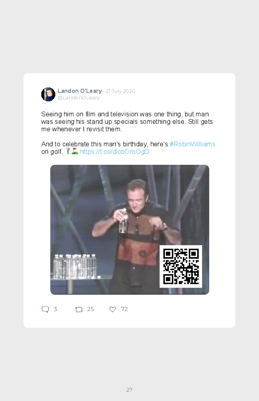Click the golfer emoji in the tweet
The width and height of the screenshot is (259, 401).
[x=68, y=151]
